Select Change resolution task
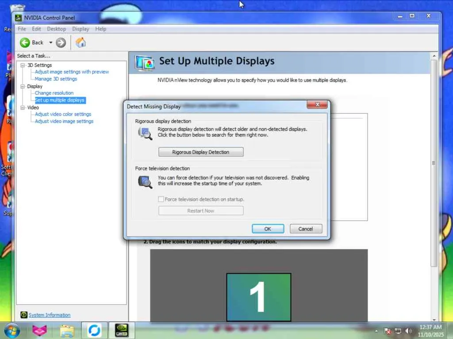Viewport: 453px width, 339px height. [x=54, y=93]
